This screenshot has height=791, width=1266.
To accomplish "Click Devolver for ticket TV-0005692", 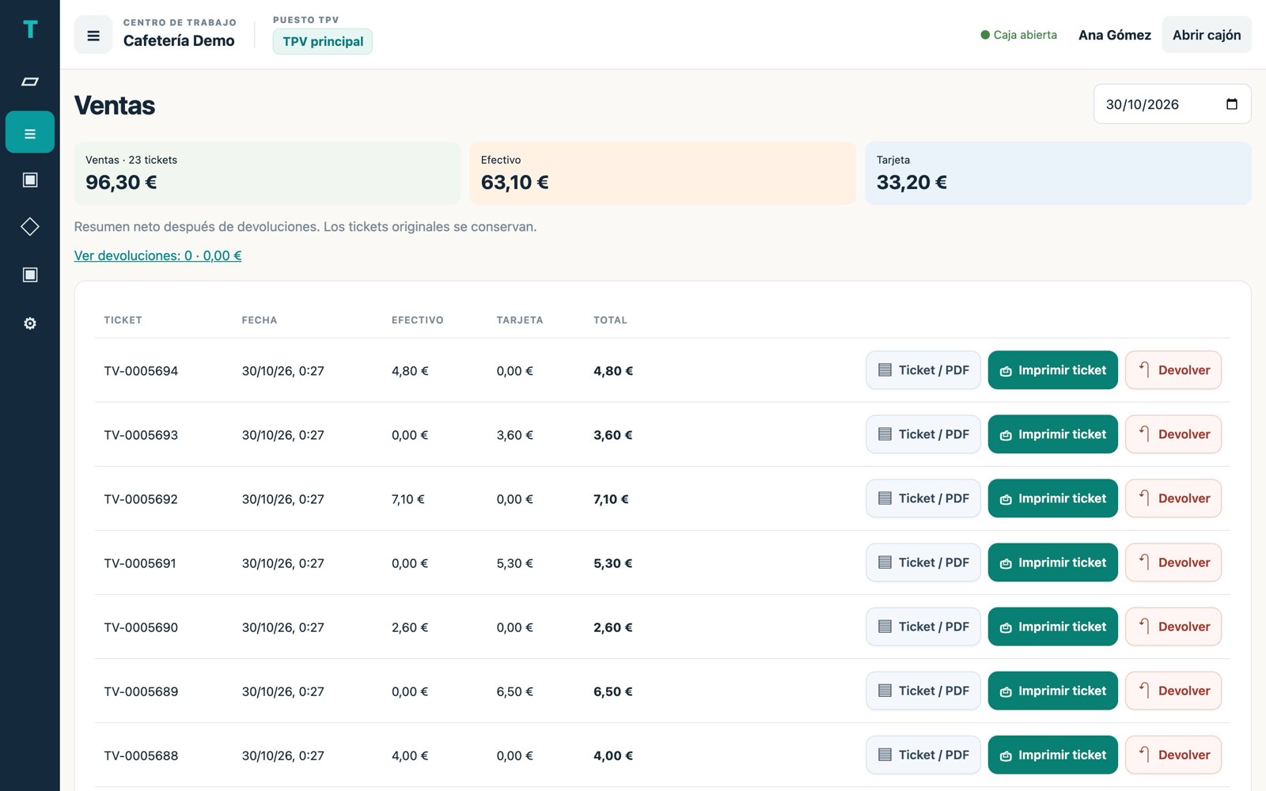I will click(1173, 498).
